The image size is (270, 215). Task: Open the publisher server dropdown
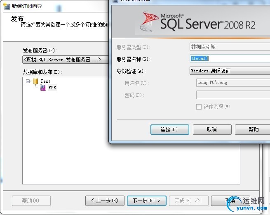66,60
